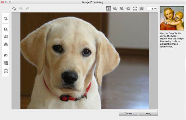Screen dimensions: 186x120
Task: Select the Crop tool in left toolbar
Action: 6,19
